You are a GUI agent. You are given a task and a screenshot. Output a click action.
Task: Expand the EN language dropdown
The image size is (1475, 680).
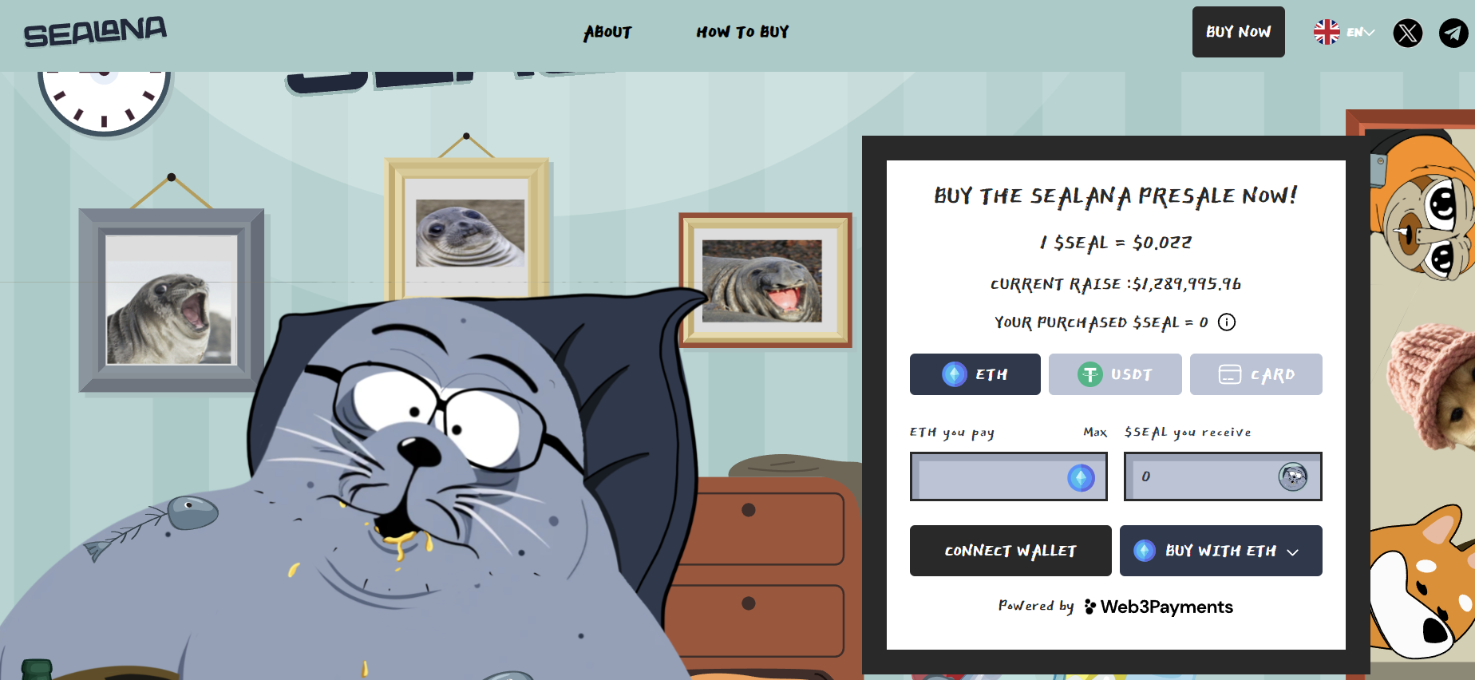pyautogui.click(x=1360, y=33)
